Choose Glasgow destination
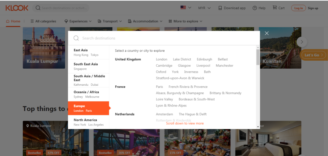328x156 pixels. coord(184,65)
